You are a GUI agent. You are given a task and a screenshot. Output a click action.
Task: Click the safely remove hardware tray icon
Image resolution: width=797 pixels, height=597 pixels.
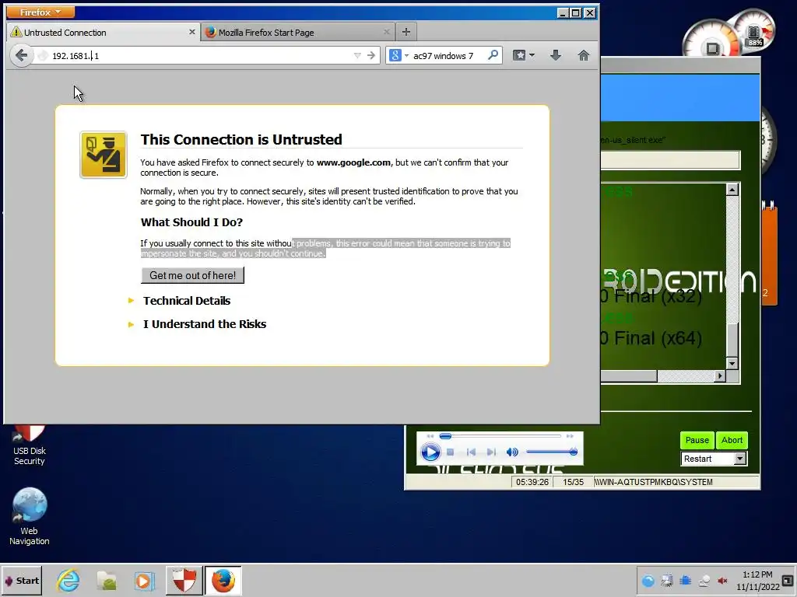[x=704, y=581]
